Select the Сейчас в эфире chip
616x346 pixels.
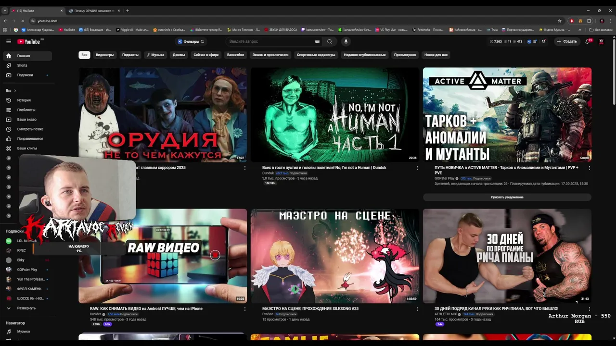[x=206, y=55]
